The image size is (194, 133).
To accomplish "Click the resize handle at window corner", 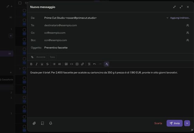I will tap(192, 130).
